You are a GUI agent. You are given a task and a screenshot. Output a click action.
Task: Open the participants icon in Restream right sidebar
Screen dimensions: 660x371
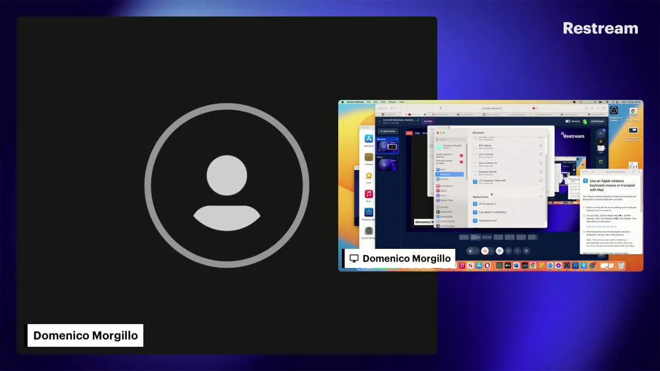pyautogui.click(x=601, y=133)
